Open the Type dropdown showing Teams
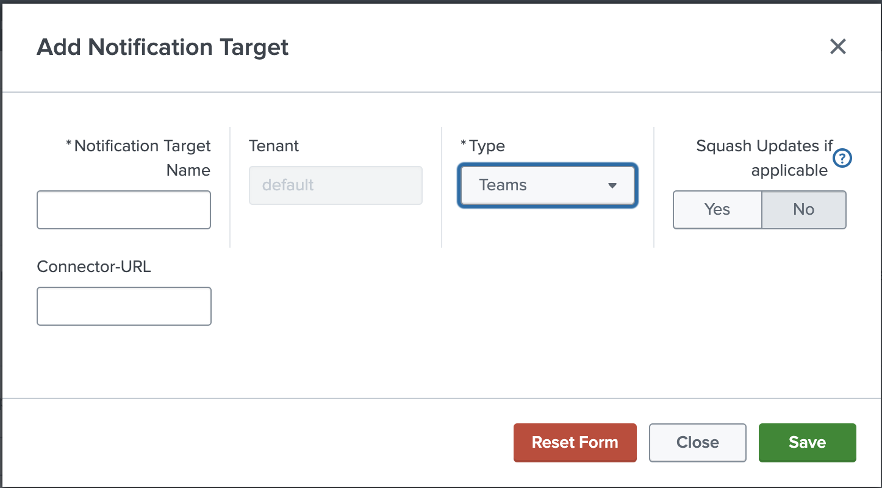882x488 pixels. pyautogui.click(x=547, y=185)
